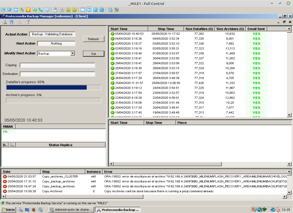The height and width of the screenshot is (213, 293).
Task: Click the Datafile's progress bar
Action: (54, 87)
